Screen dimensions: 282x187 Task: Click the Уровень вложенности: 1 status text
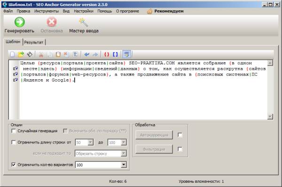click(x=201, y=181)
